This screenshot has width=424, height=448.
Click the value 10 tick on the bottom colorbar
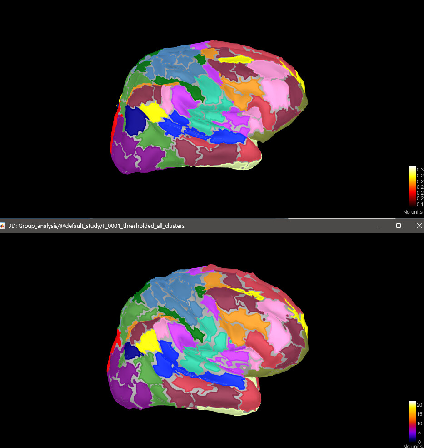(x=420, y=423)
